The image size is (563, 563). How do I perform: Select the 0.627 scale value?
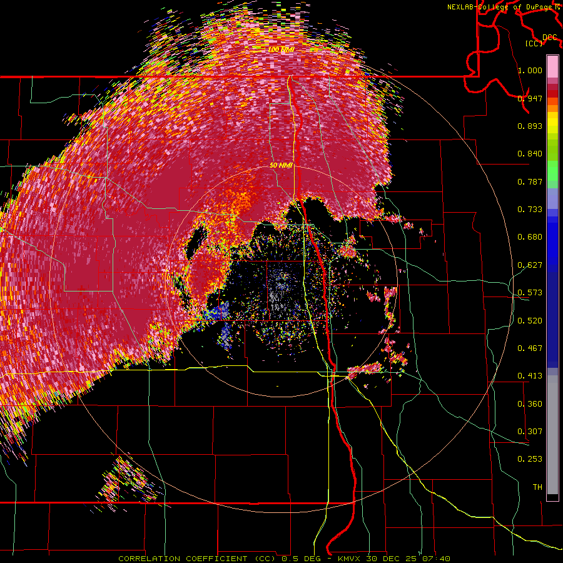pos(530,265)
